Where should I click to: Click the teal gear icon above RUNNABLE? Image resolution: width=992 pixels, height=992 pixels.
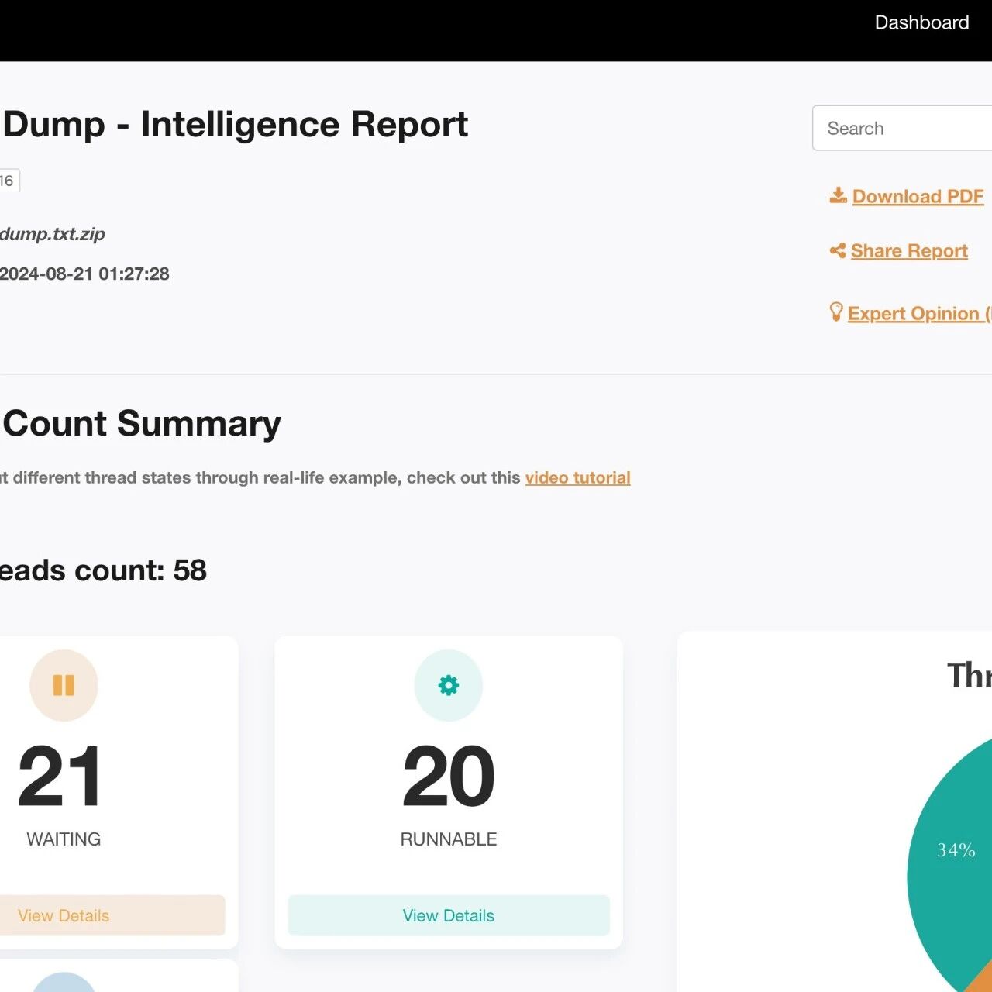point(448,685)
